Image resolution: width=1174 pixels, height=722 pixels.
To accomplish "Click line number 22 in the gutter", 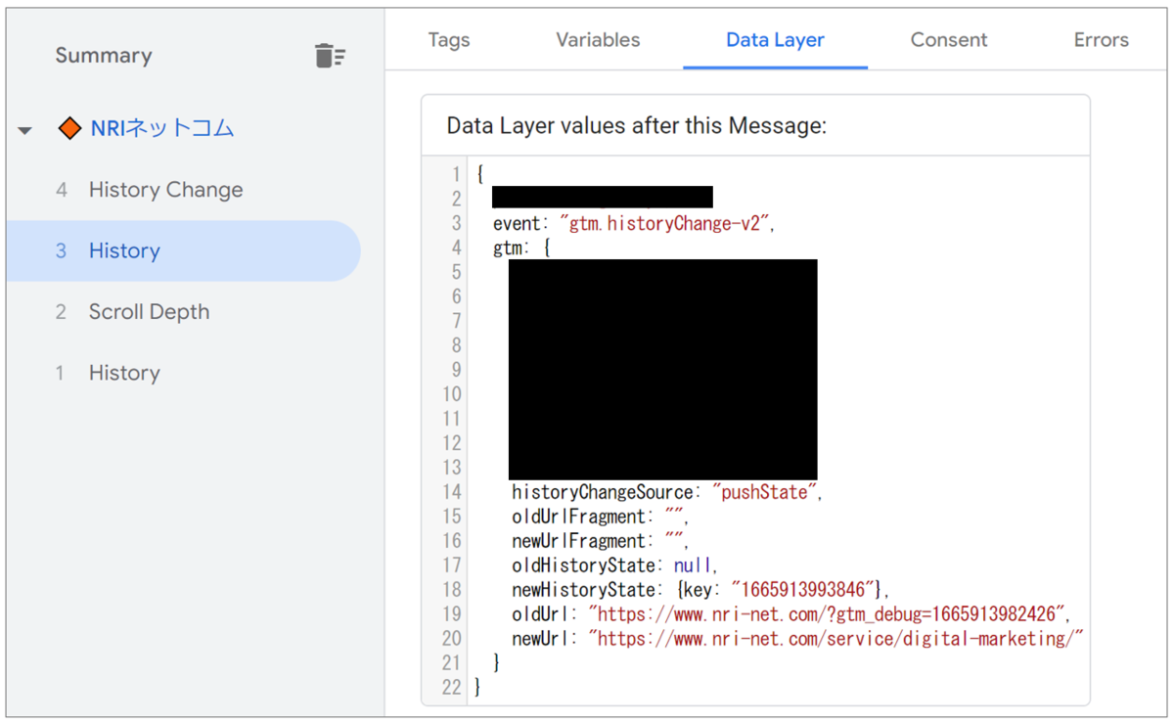I will tap(451, 688).
